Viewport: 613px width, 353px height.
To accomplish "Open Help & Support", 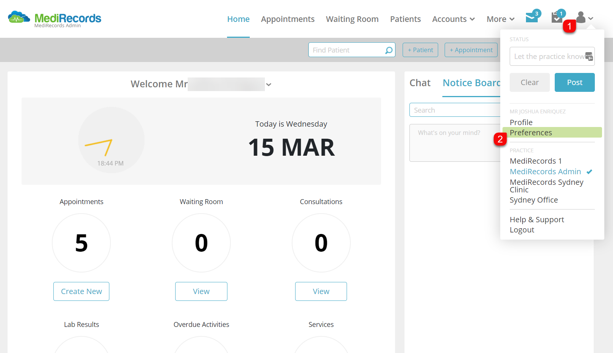I will 537,220.
